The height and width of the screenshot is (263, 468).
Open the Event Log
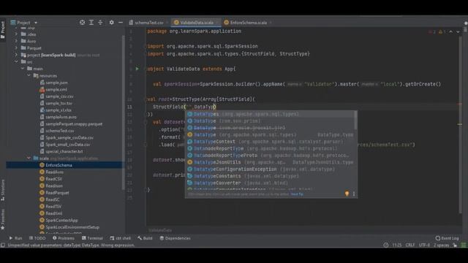[x=447, y=238]
